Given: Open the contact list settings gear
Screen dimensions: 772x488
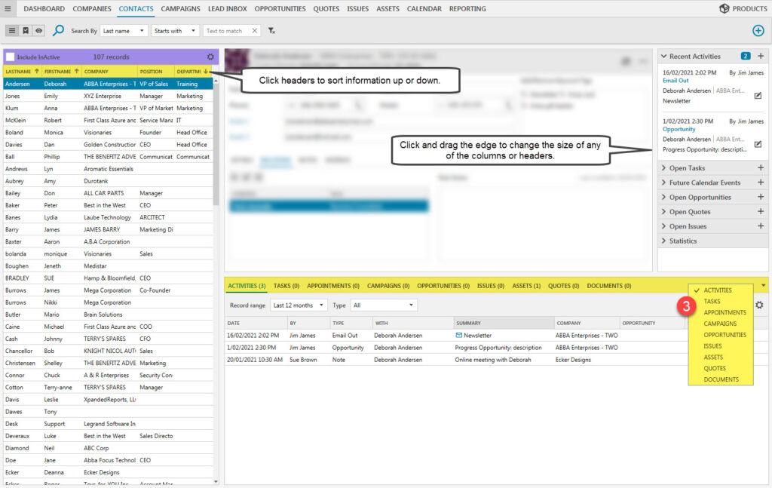Looking at the screenshot, I should pos(210,57).
